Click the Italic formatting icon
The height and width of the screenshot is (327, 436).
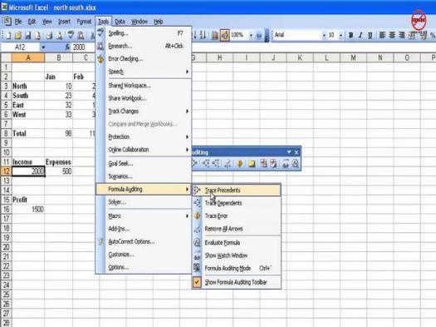(360, 35)
